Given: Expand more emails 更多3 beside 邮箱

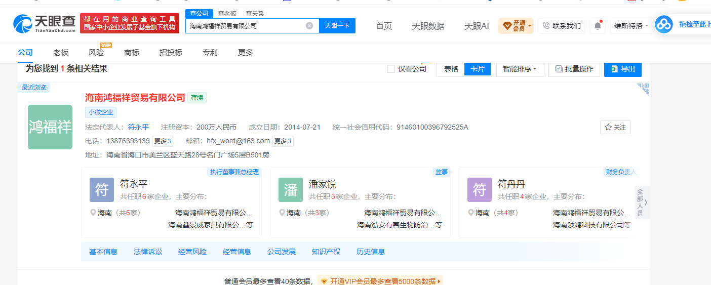Looking at the screenshot, I should (x=283, y=141).
